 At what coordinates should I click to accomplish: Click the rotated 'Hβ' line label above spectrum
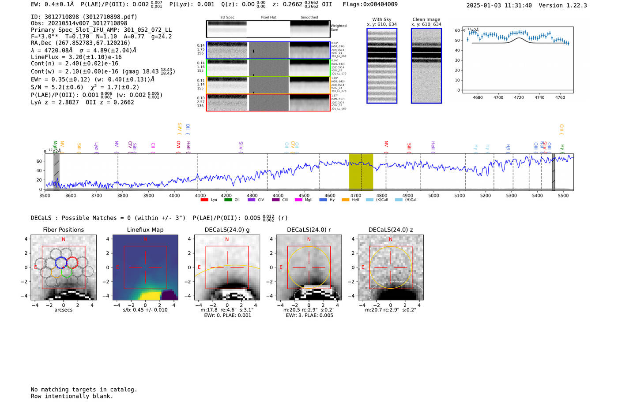coord(508,148)
